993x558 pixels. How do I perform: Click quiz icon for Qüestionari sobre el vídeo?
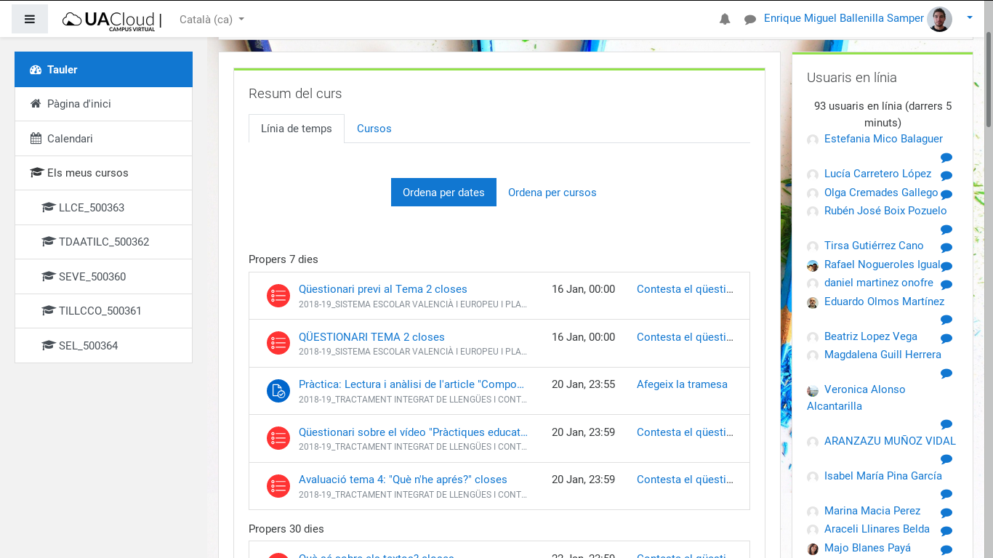coord(278,438)
